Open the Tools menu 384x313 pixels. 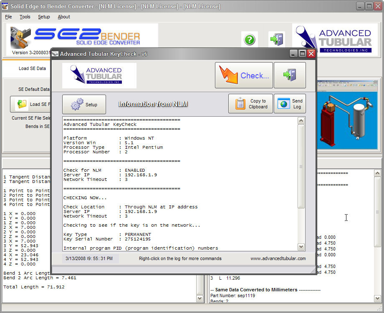point(25,17)
